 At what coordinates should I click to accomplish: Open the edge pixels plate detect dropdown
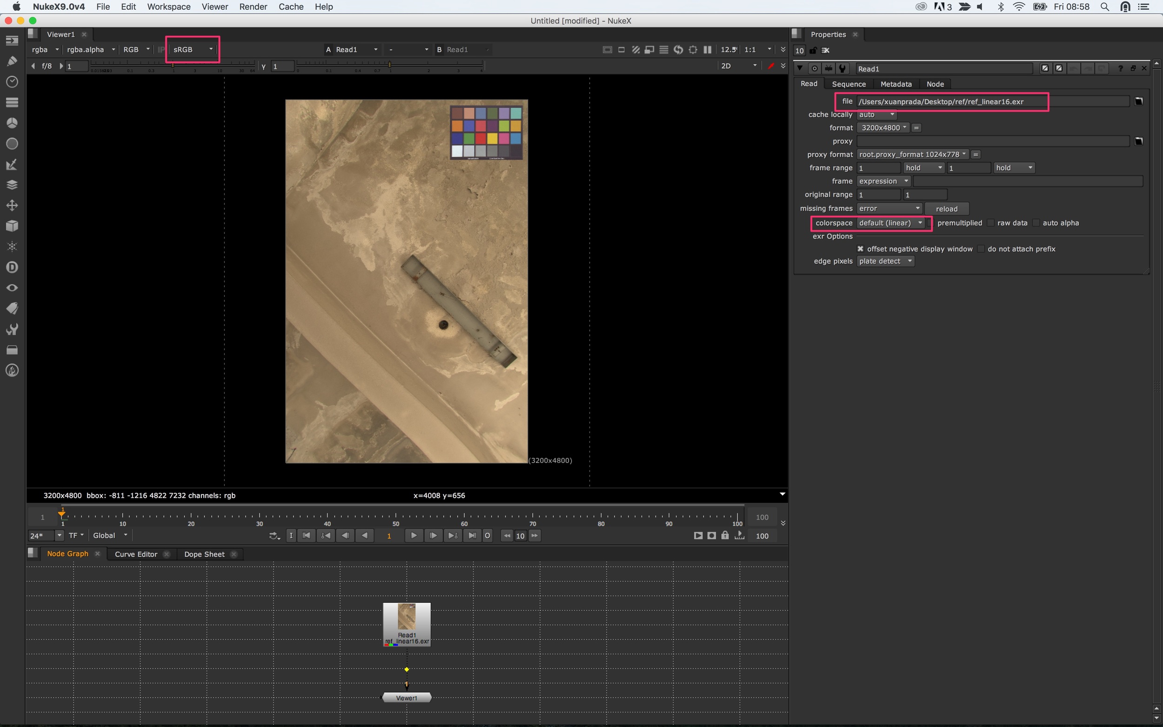(885, 261)
